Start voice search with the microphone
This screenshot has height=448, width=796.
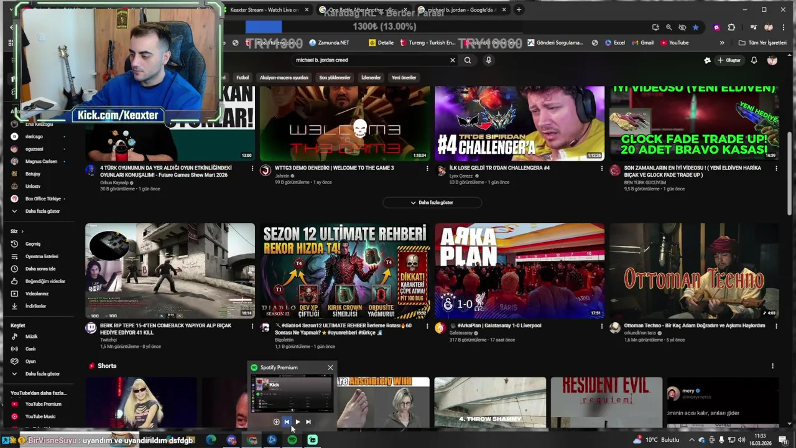(489, 60)
